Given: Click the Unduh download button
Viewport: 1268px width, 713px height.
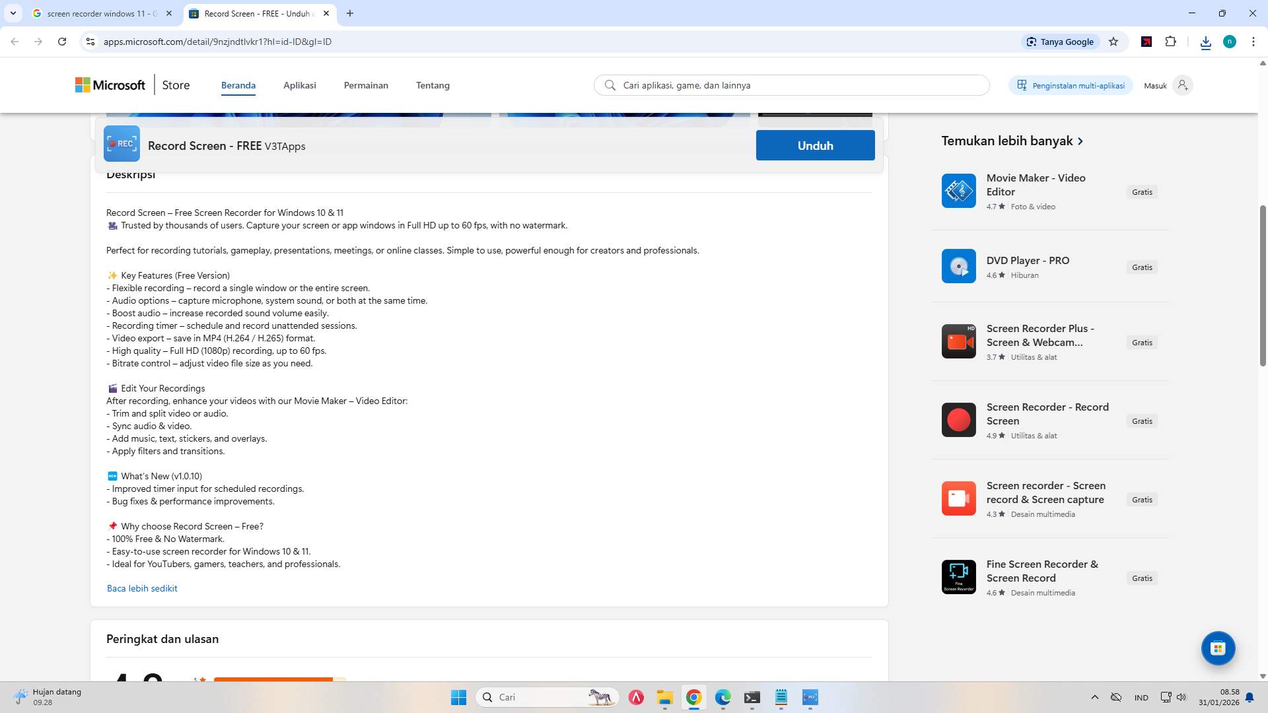Looking at the screenshot, I should tap(815, 145).
